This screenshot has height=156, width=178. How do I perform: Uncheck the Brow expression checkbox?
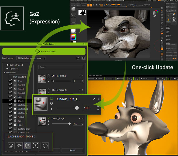10,81
